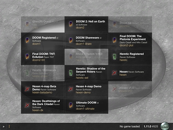The width and height of the screenshot is (173, 130).
Task: Click the DOOM 2: Hell on Earth icon
Action: [x=71, y=24]
